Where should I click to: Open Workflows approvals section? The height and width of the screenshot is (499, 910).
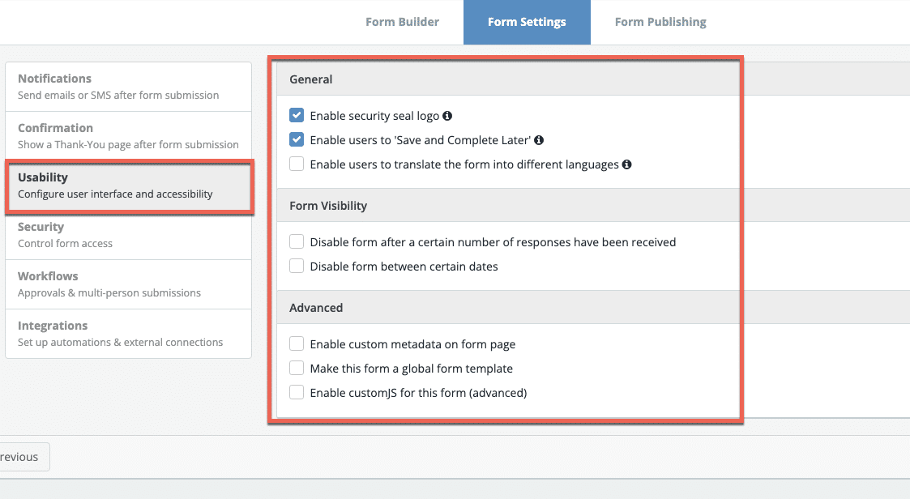click(128, 284)
